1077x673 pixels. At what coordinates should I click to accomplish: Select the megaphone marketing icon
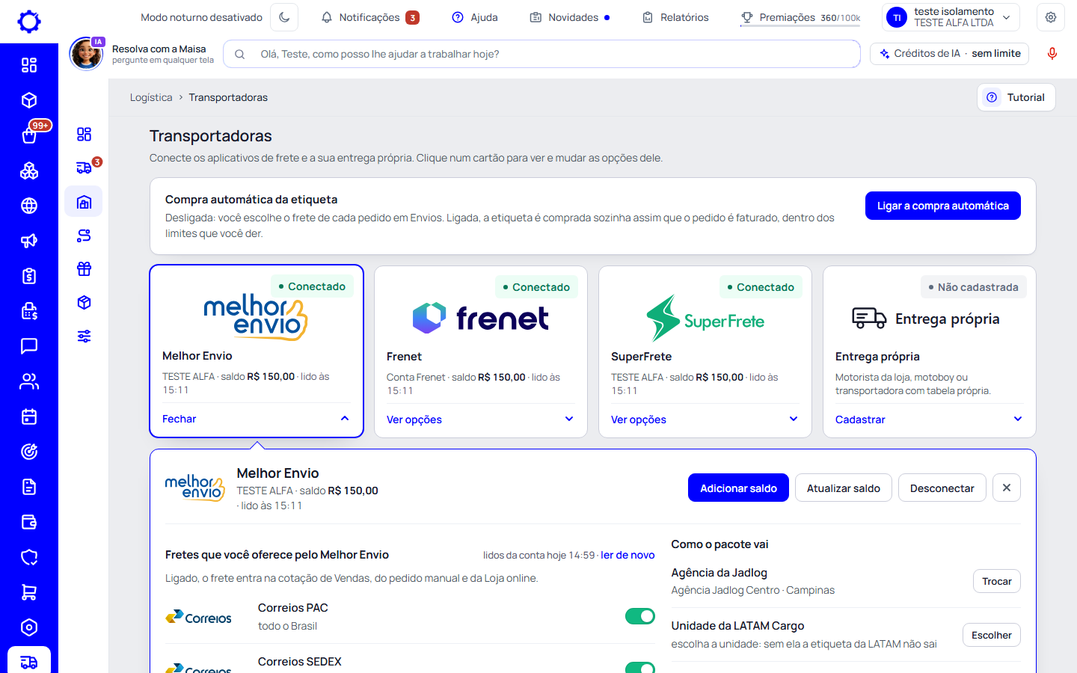tap(29, 241)
